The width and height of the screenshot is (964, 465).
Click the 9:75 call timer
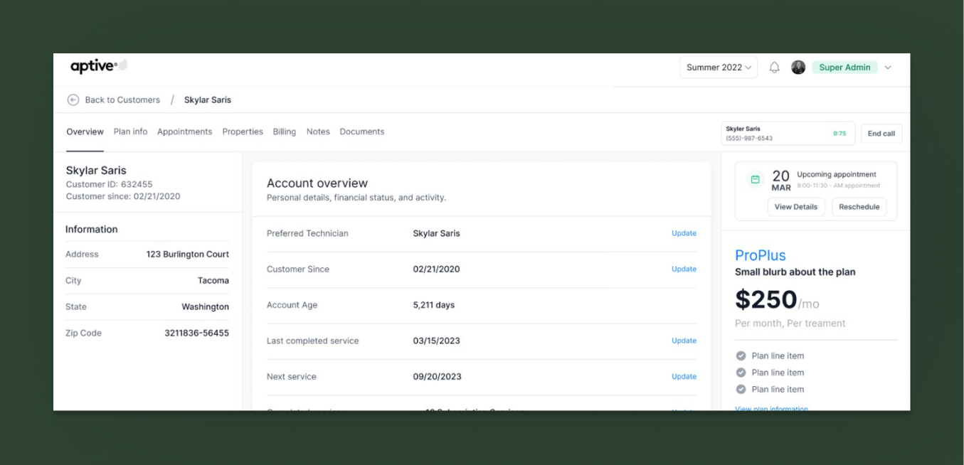pyautogui.click(x=839, y=134)
